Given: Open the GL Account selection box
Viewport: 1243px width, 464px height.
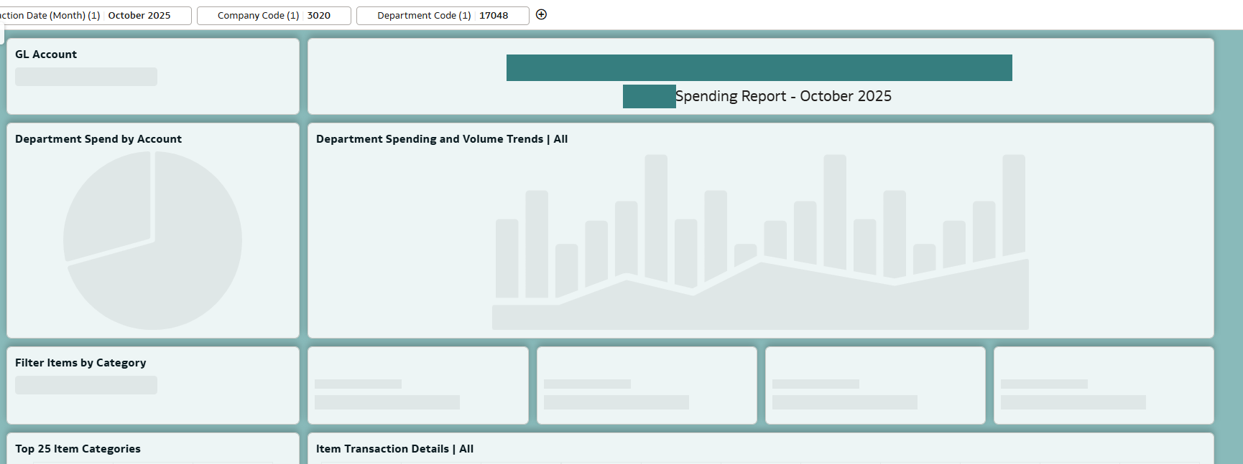Looking at the screenshot, I should [86, 77].
